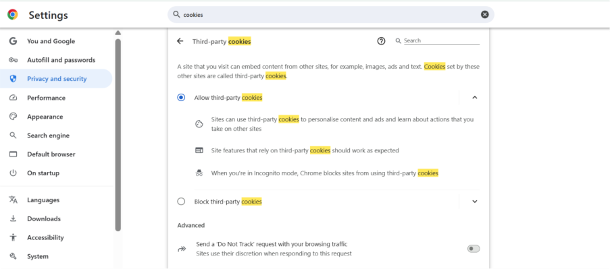
Task: Click the Allow third-party cookies label
Action: tap(228, 98)
